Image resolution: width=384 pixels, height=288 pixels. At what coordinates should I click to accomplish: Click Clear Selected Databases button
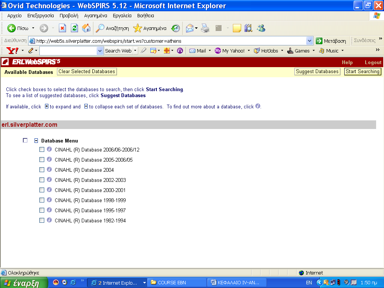(87, 72)
